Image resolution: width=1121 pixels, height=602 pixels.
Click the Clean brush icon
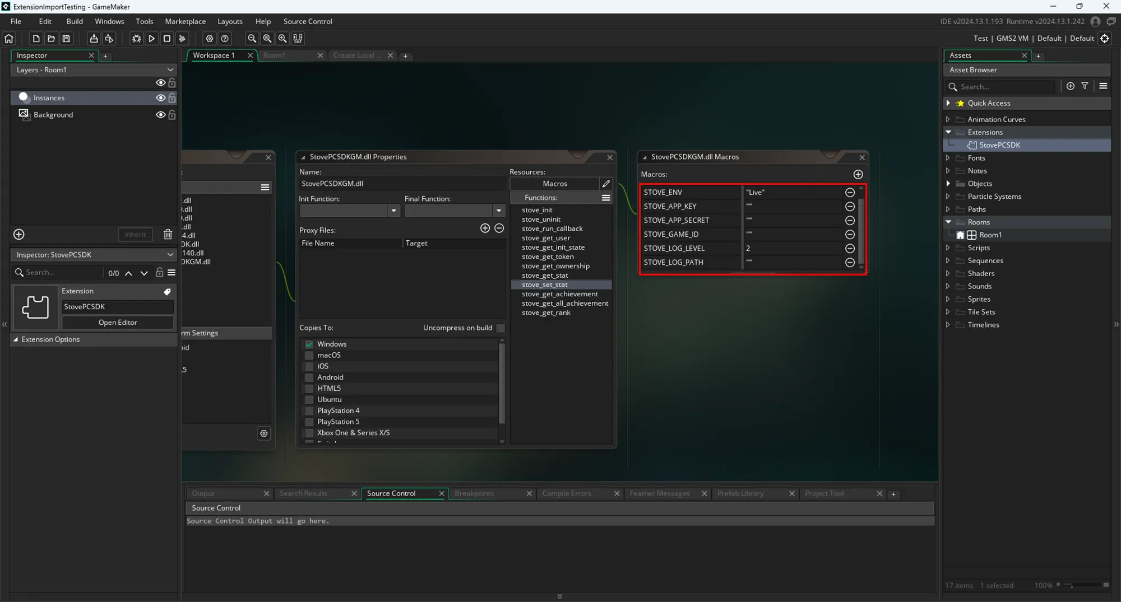pyautogui.click(x=182, y=39)
